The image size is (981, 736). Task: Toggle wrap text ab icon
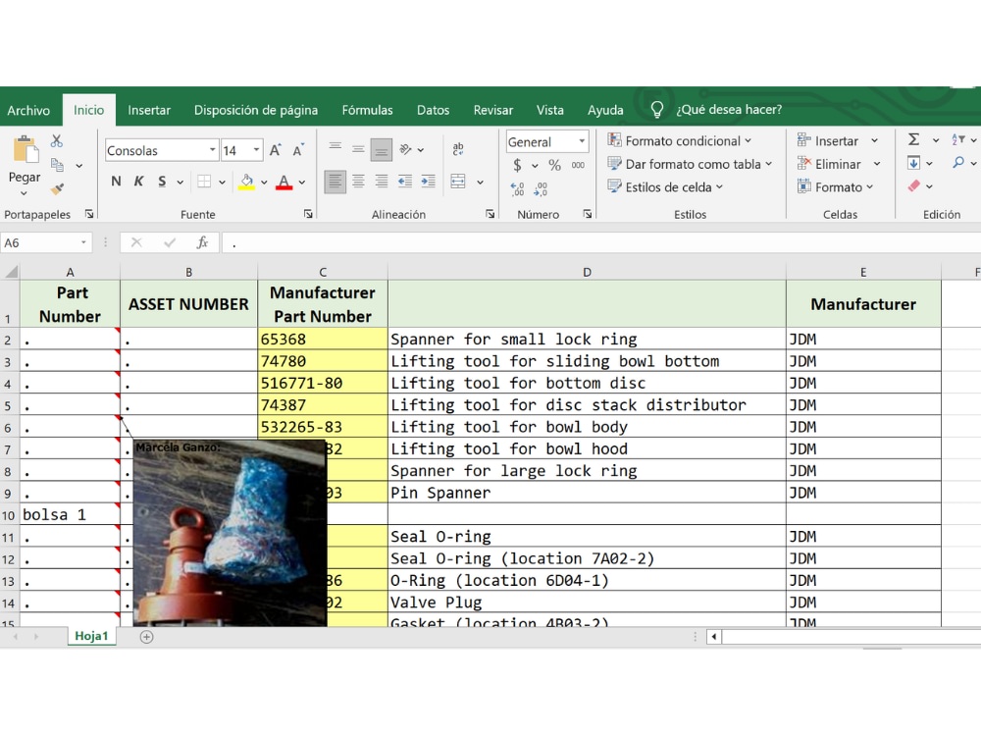click(x=458, y=149)
